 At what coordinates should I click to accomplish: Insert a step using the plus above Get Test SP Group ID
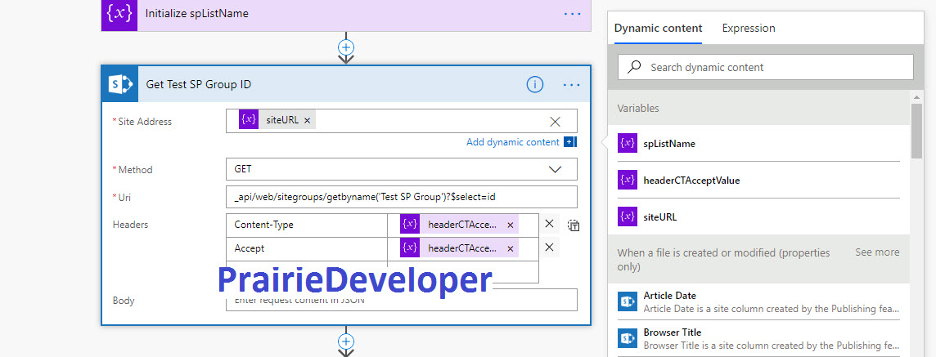346,47
